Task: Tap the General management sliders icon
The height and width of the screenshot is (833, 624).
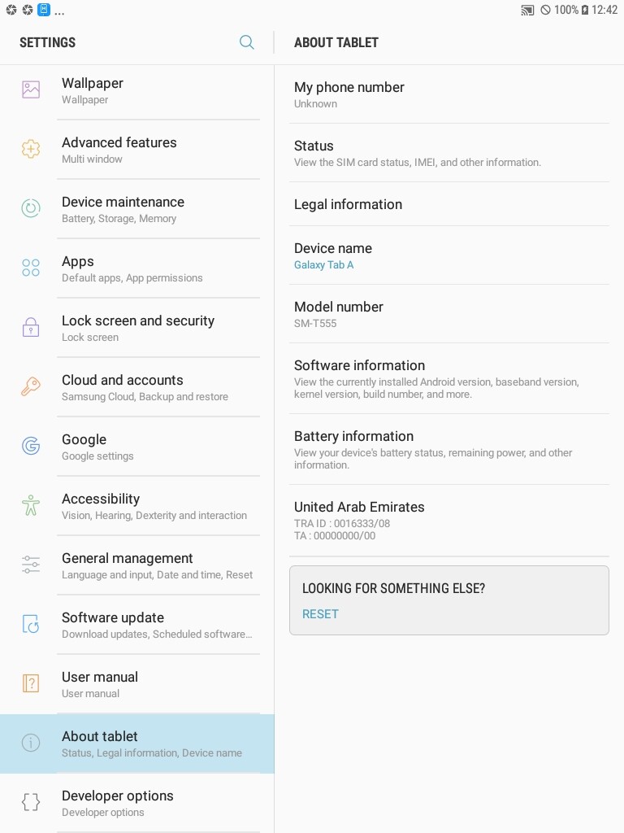Action: [x=31, y=565]
